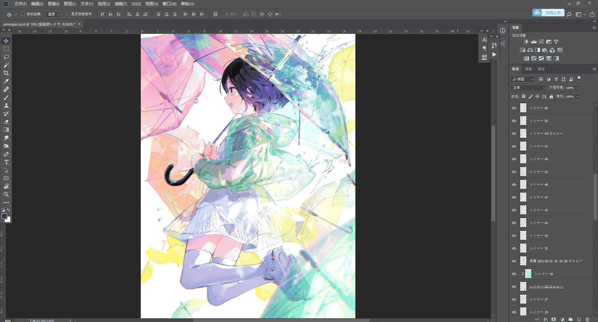Select the Move tool

coord(6,41)
